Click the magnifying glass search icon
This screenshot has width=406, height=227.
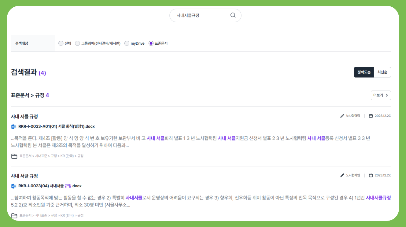(233, 15)
